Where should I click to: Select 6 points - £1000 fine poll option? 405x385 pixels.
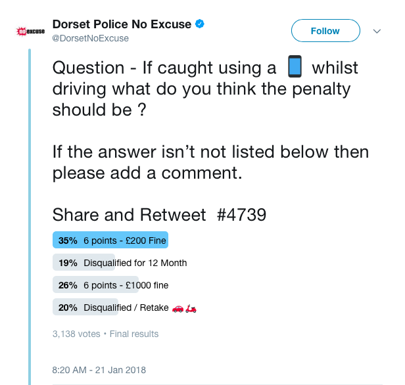coord(126,285)
